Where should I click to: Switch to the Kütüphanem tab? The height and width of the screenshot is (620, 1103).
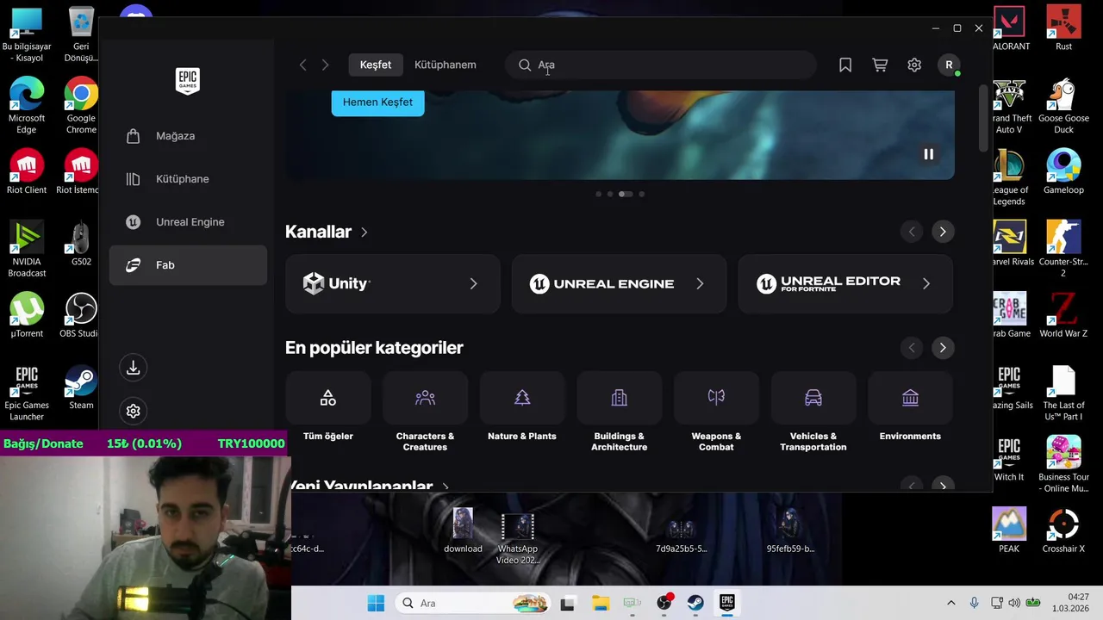tap(445, 65)
